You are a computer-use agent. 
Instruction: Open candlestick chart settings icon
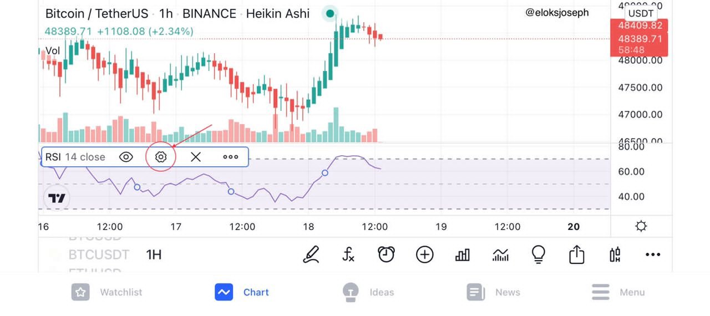(x=615, y=254)
